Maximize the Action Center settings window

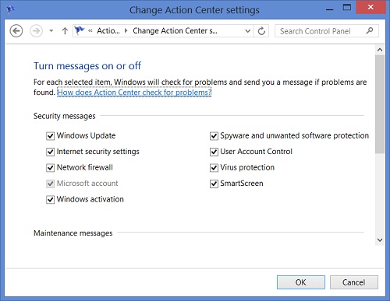click(347, 8)
